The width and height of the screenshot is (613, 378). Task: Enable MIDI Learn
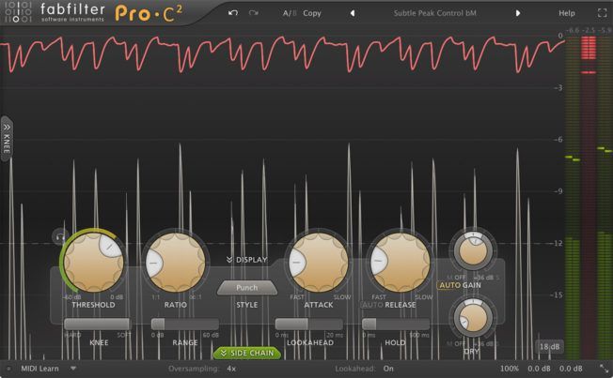39,369
